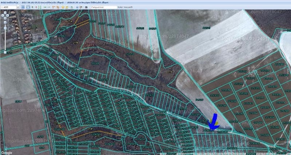Select the pan hand tool

28,7
